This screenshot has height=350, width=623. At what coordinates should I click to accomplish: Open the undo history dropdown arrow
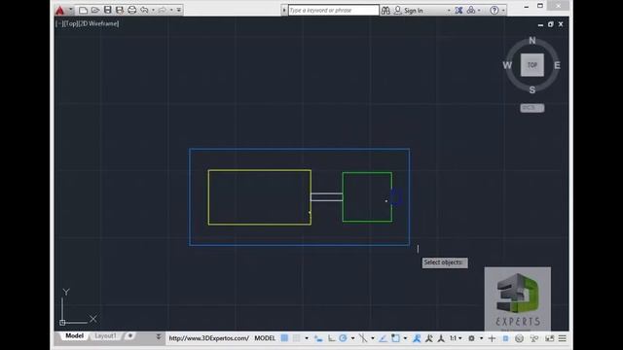pos(153,10)
